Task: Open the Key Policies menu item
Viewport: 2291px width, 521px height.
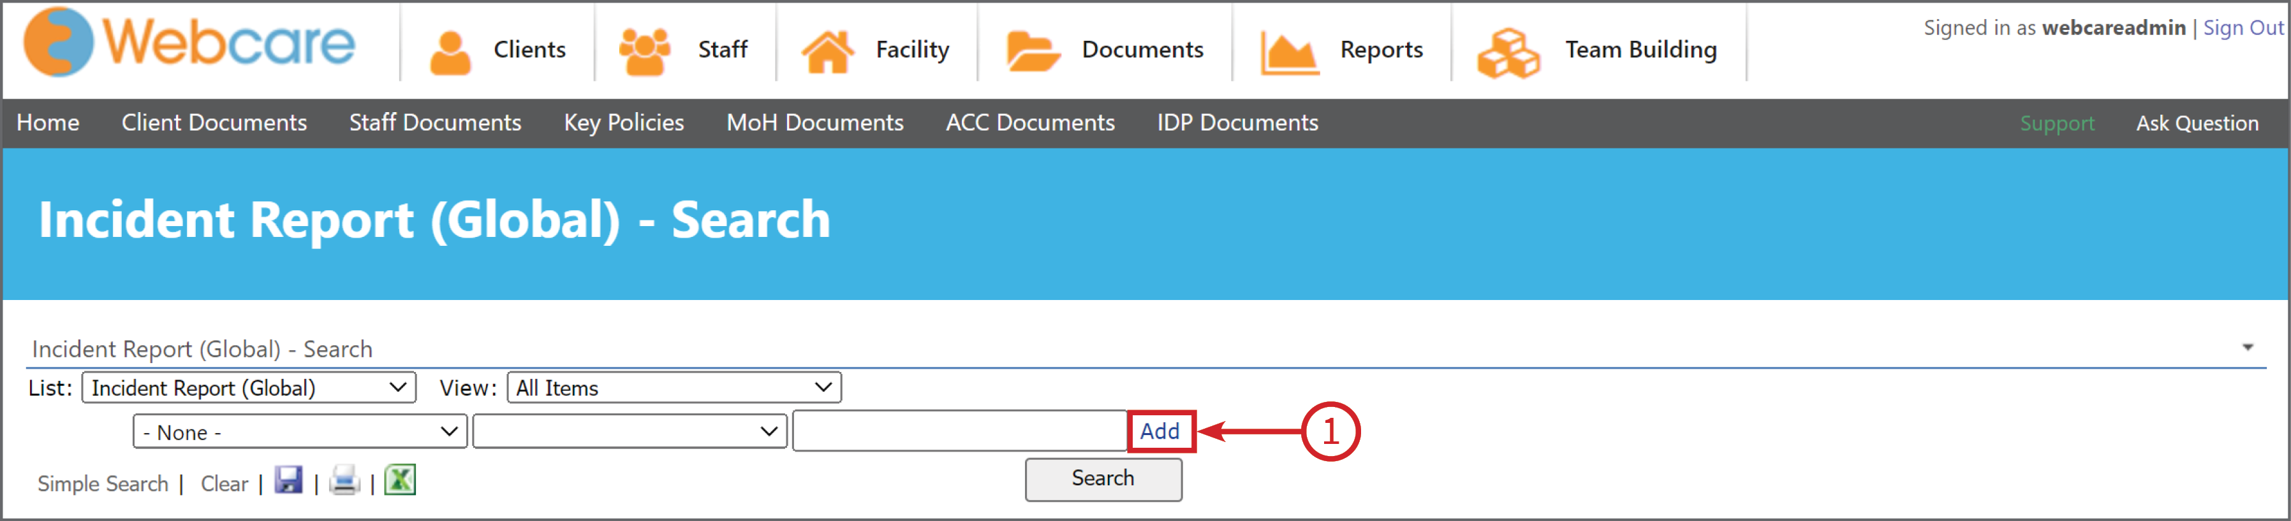Action: click(x=623, y=122)
